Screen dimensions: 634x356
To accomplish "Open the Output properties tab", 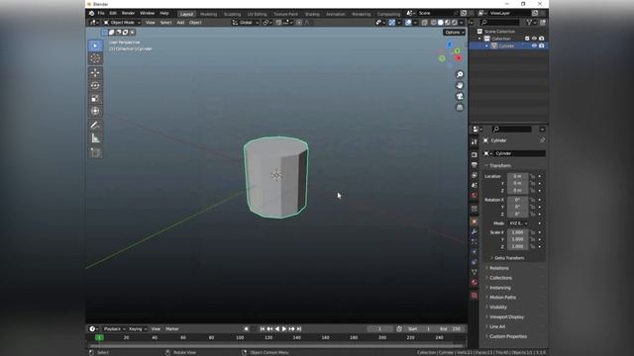I will (475, 165).
